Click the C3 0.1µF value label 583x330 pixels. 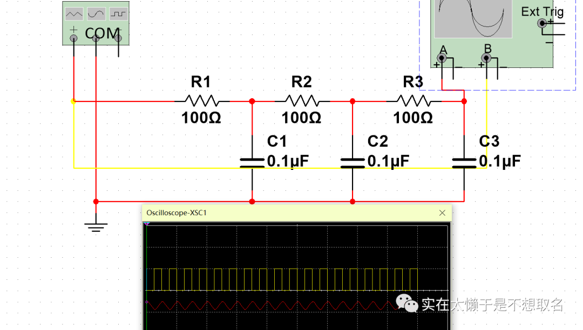point(500,161)
